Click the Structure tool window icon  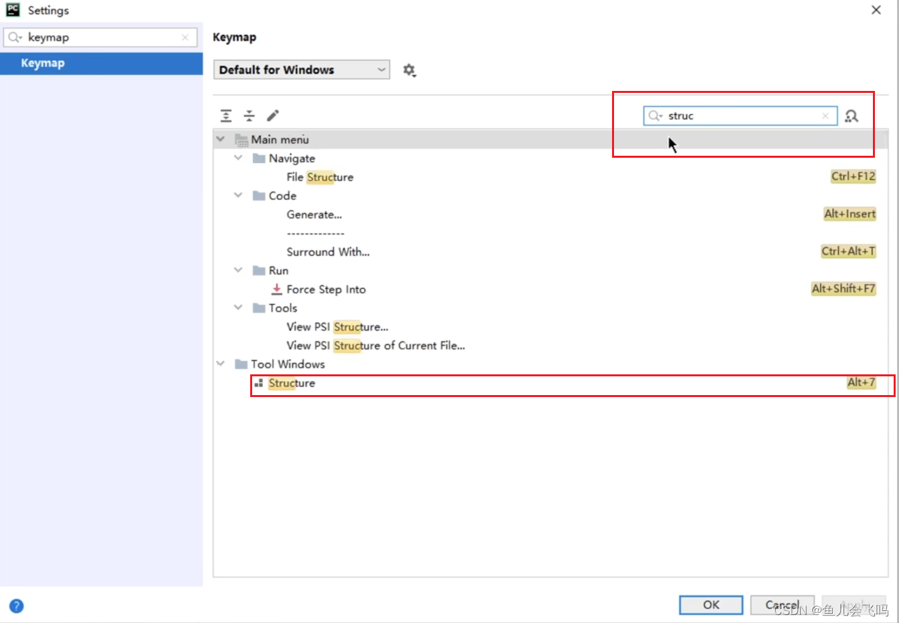258,383
